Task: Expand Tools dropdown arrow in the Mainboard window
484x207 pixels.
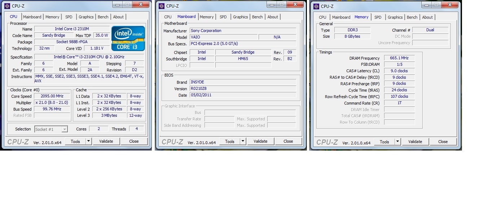Action: coord(243,142)
